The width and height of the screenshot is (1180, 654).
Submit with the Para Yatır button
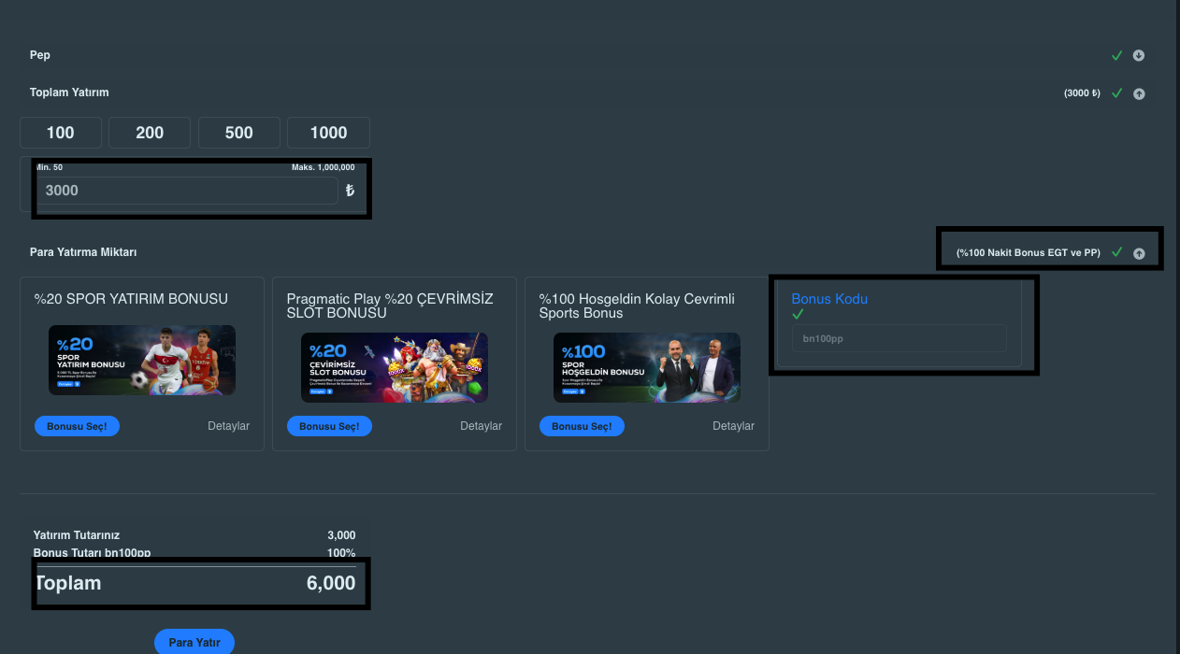194,642
